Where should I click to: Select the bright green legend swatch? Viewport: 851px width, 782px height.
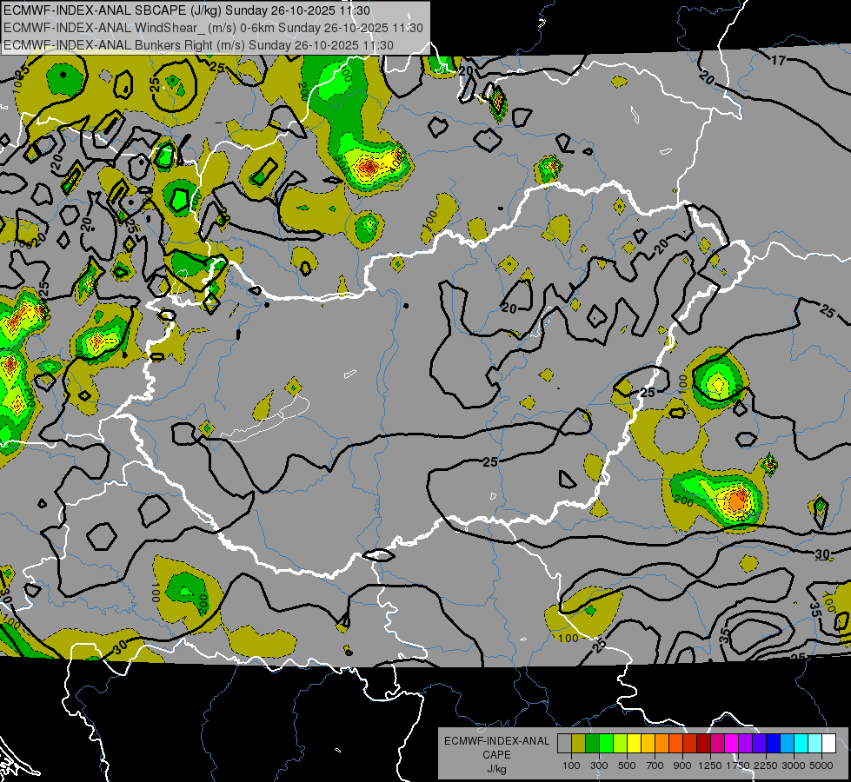[x=606, y=744]
